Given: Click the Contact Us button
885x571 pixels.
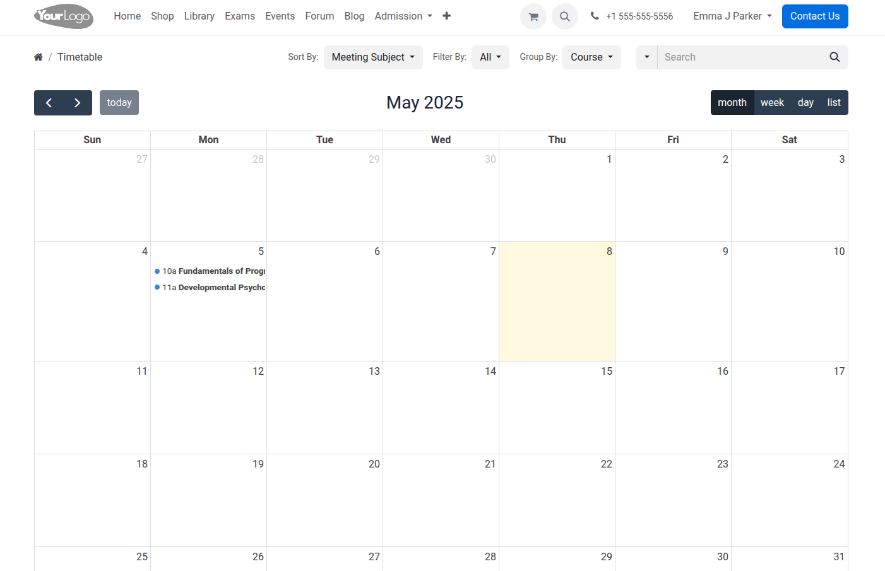Looking at the screenshot, I should (x=815, y=16).
